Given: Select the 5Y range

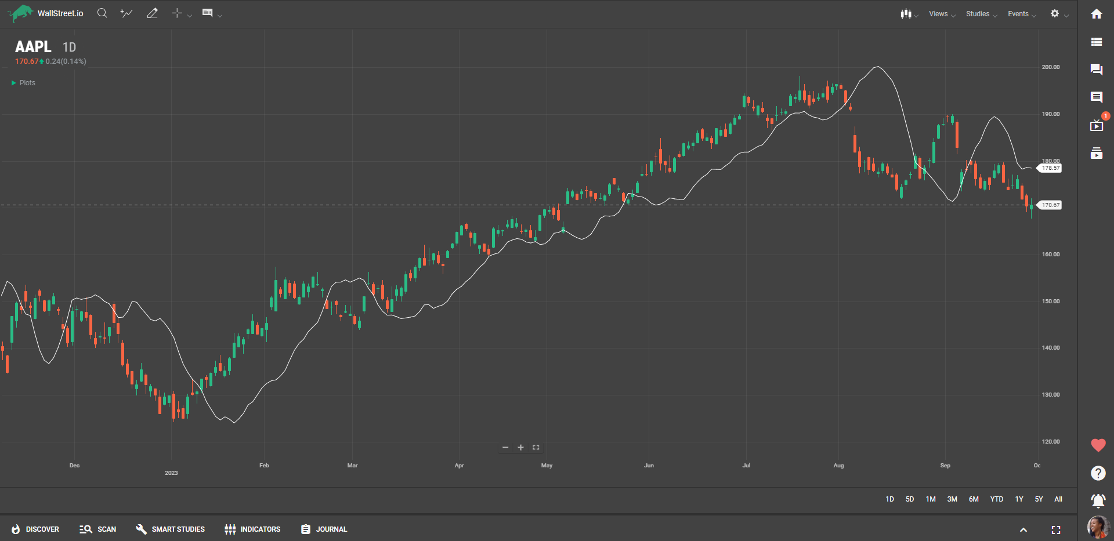Looking at the screenshot, I should 1039,499.
